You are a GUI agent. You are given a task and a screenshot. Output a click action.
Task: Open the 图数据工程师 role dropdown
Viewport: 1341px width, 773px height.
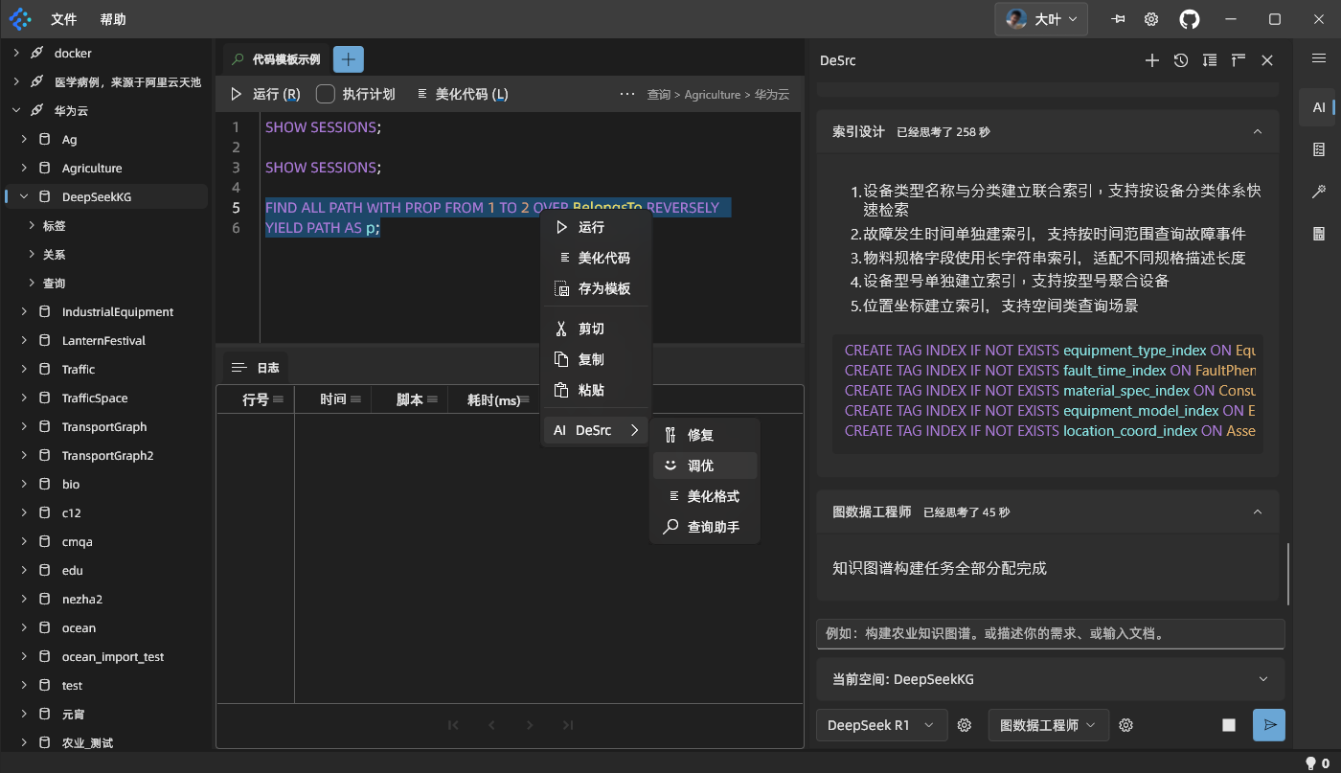pyautogui.click(x=1048, y=725)
